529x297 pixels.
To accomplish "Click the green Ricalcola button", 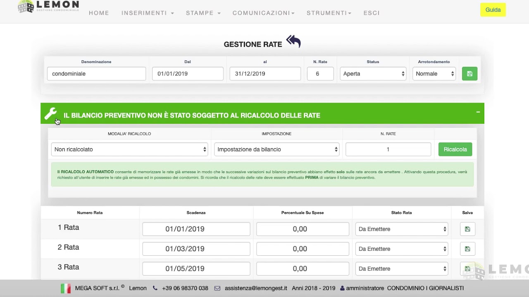I will coord(455,149).
